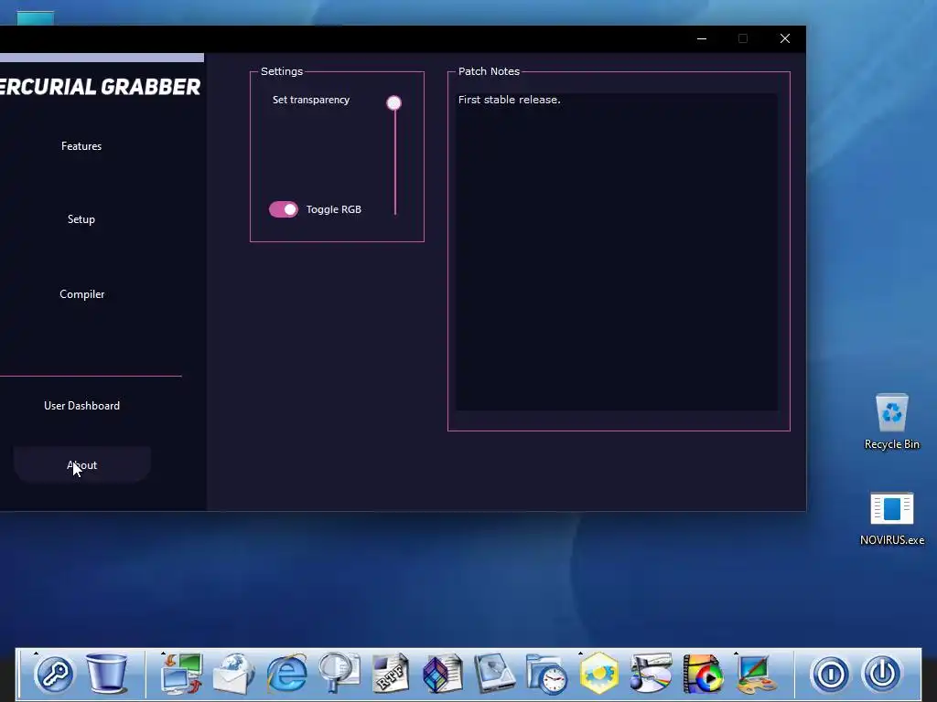
Task: Expand the arrow above the yellow gear dock icon
Action: coord(580,653)
